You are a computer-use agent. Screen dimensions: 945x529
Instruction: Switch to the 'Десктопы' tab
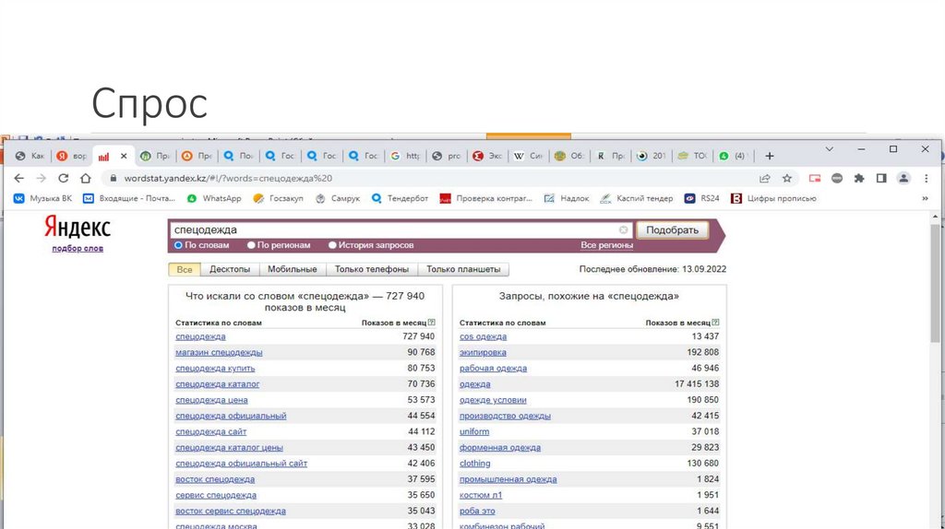pyautogui.click(x=230, y=269)
